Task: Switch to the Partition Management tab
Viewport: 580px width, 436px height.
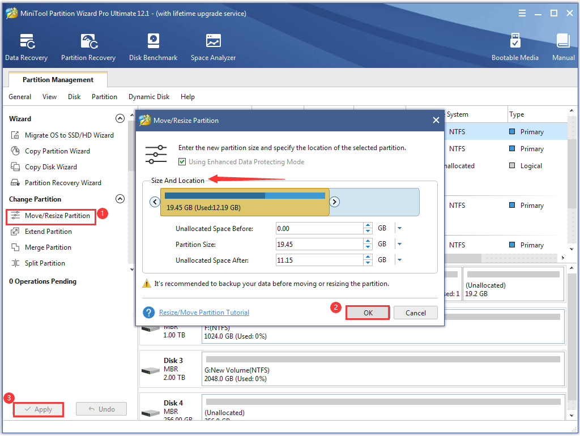Action: (58, 80)
